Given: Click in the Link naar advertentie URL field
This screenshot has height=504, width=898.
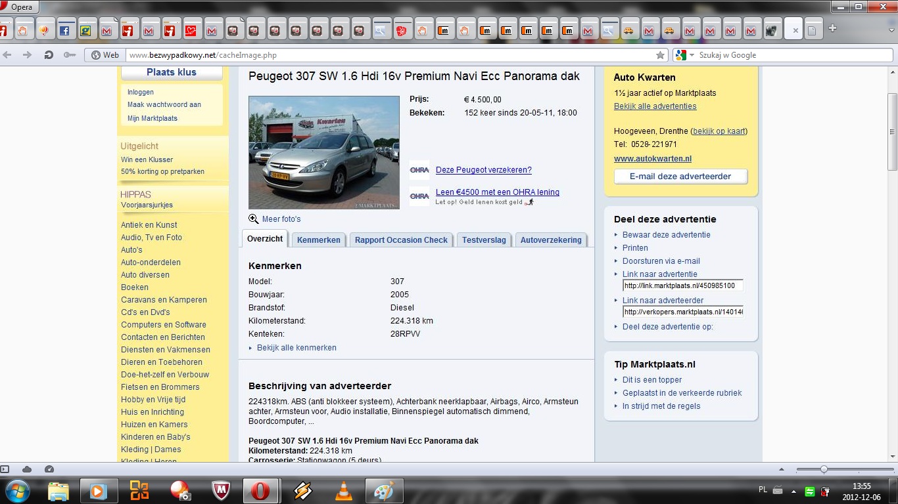Looking at the screenshot, I should tap(683, 285).
